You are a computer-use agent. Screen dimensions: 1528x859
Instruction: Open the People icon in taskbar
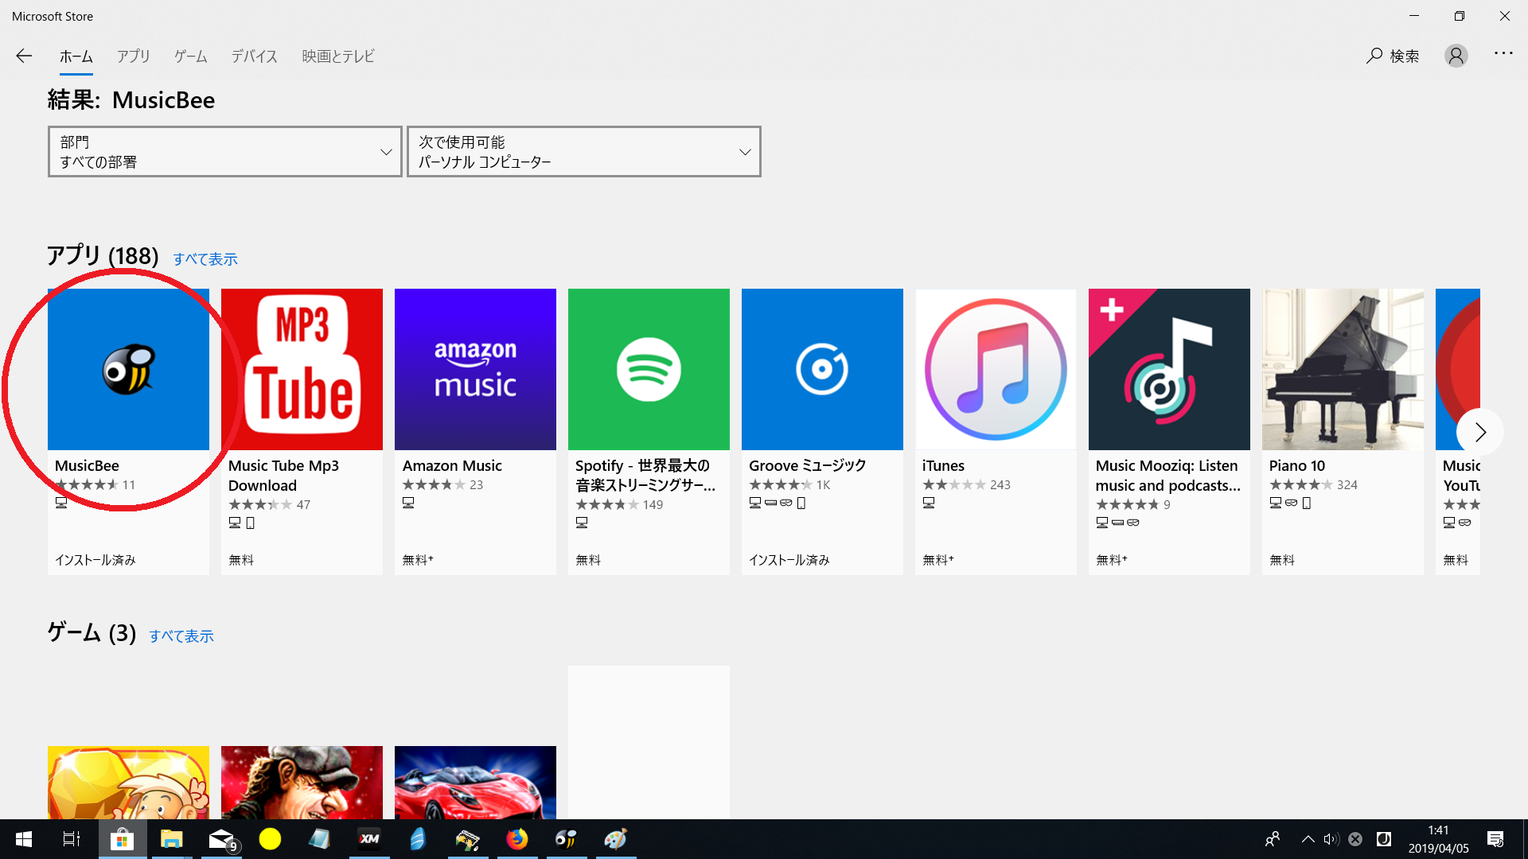(1273, 839)
